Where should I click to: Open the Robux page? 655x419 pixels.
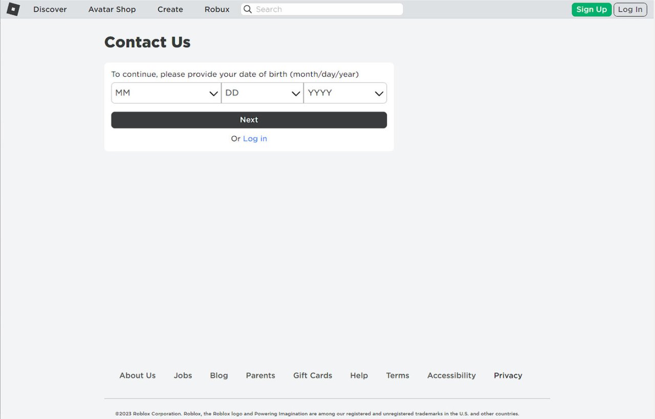pos(217,9)
